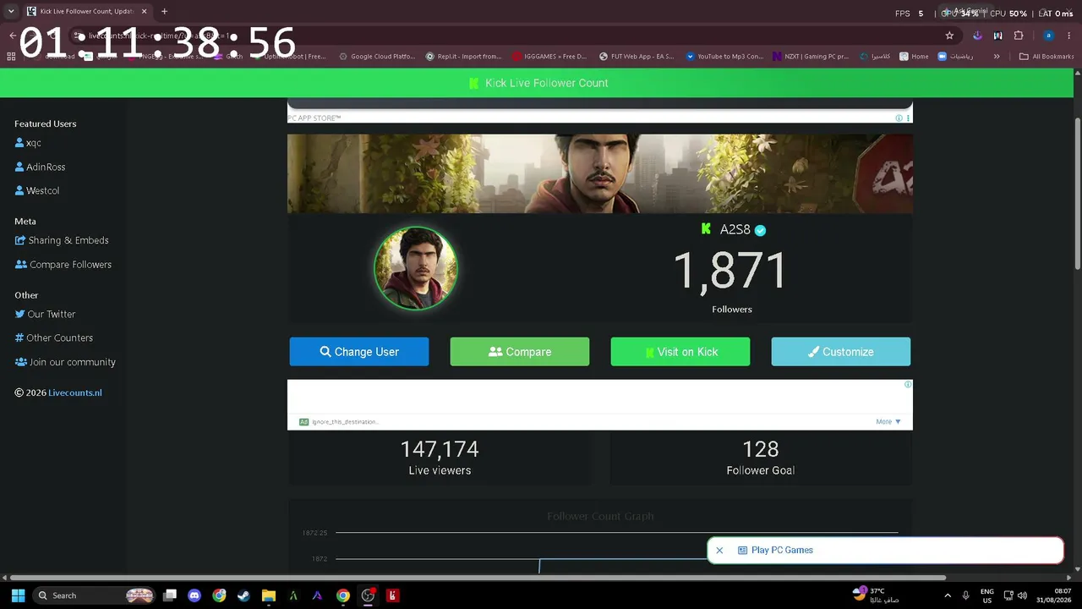Image resolution: width=1082 pixels, height=609 pixels.
Task: Open Other Counters link
Action: coord(54,337)
